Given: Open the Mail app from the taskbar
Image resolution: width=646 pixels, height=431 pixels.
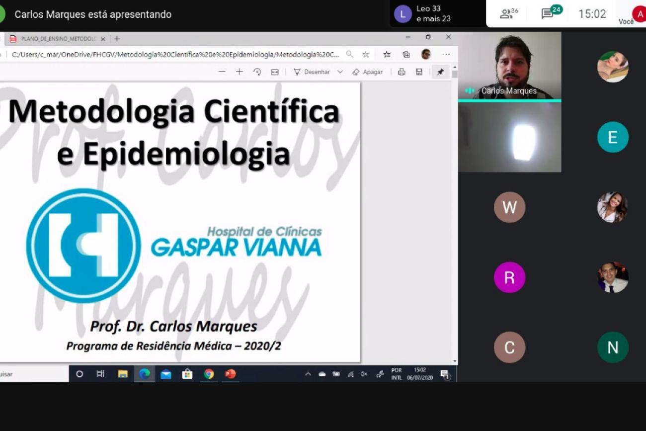Looking at the screenshot, I should coord(166,374).
